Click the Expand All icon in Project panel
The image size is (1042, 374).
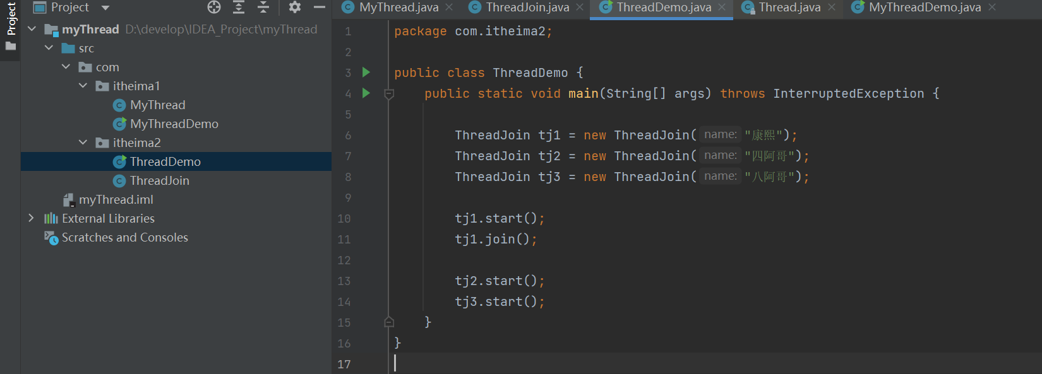coord(239,8)
